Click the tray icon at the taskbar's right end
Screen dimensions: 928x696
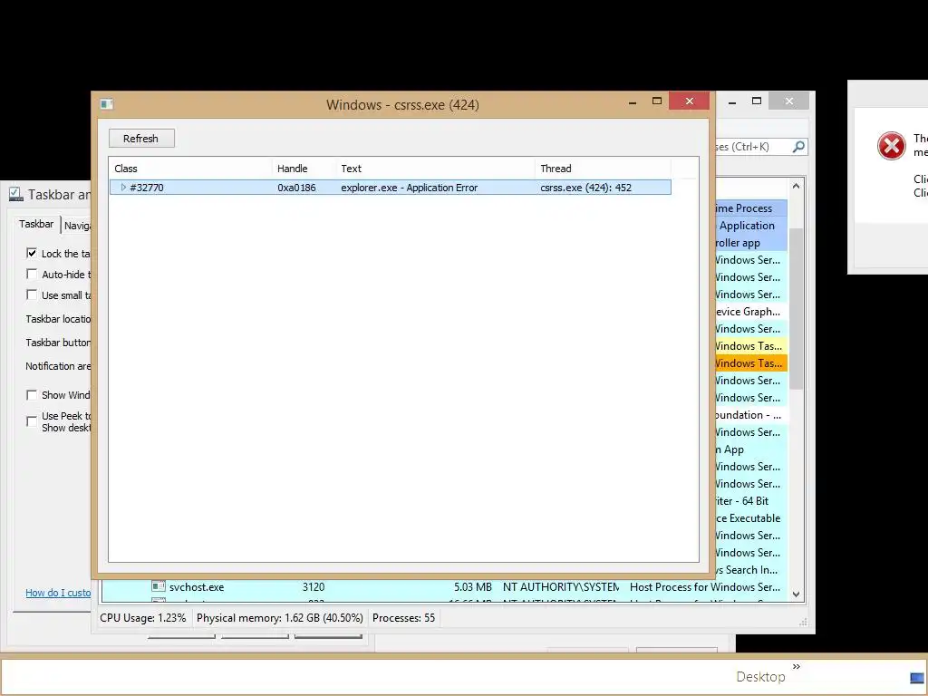point(917,678)
